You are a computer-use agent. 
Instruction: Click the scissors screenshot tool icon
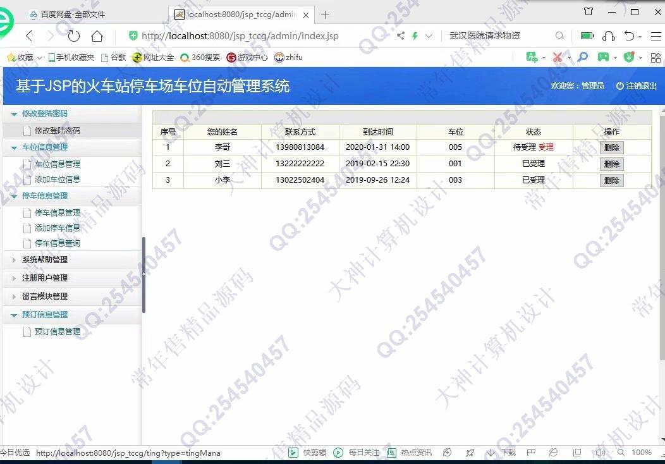click(x=557, y=58)
